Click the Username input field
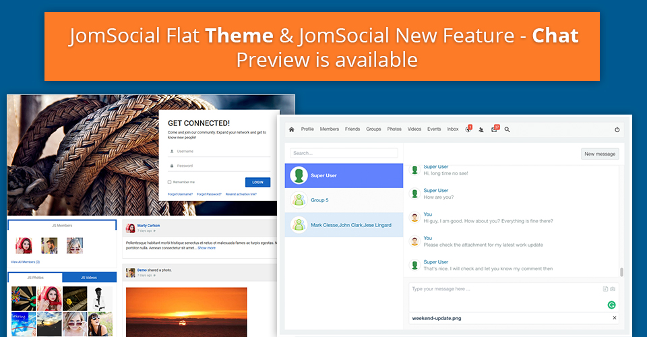 (219, 152)
